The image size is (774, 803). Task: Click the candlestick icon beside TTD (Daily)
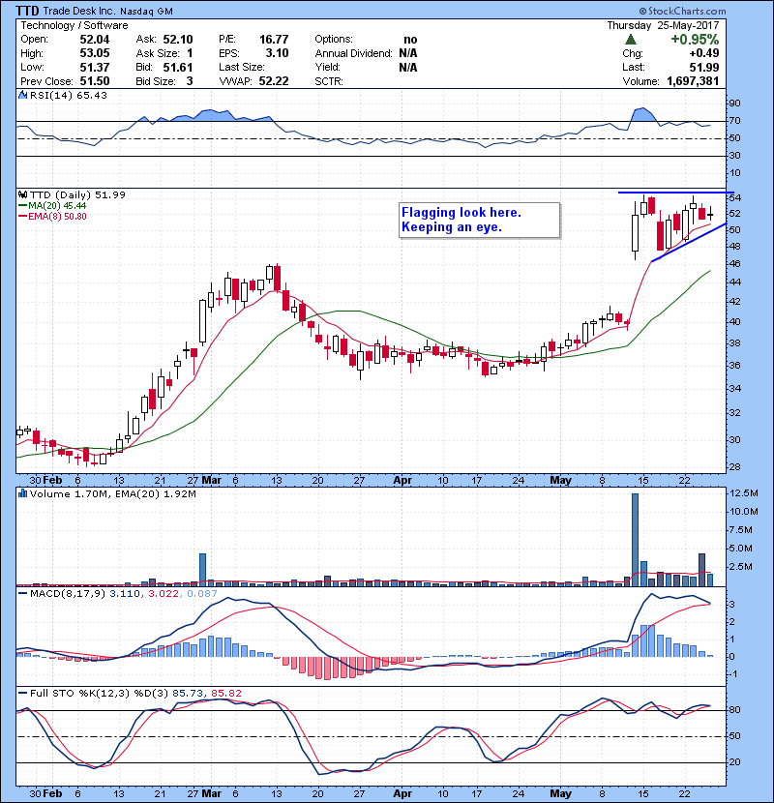click(x=22, y=194)
